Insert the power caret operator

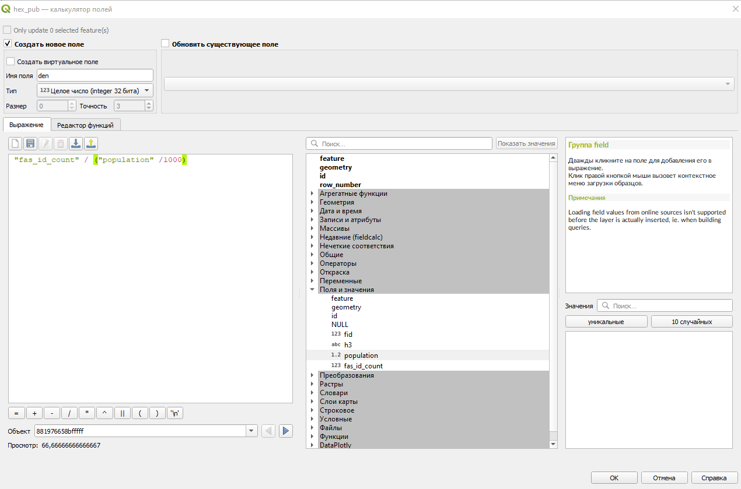click(x=104, y=413)
